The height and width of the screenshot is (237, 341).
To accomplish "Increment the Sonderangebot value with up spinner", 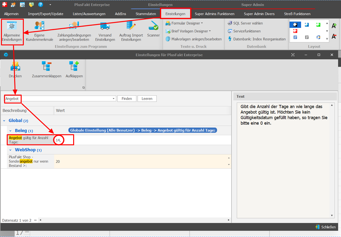I will 229,158.
